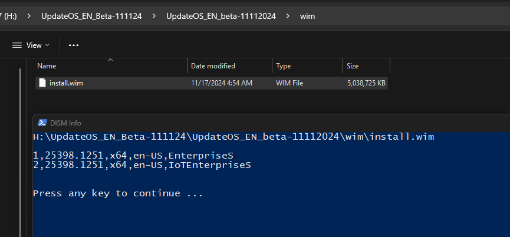Click the install.wim file icon
Viewport: 510px width, 237px height.
tap(42, 83)
